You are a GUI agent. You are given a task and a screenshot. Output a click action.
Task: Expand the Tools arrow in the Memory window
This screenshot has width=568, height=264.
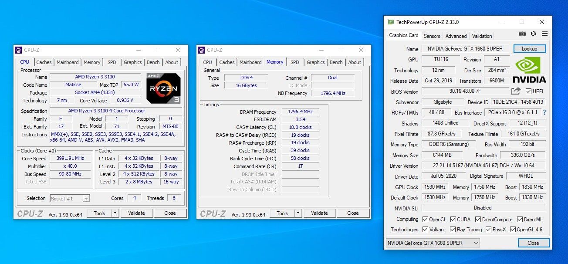[298, 213]
